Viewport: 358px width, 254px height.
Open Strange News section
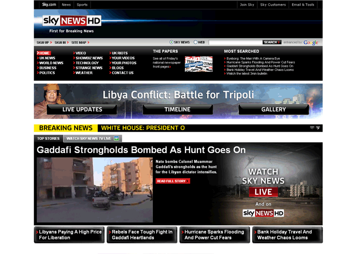pos(87,68)
